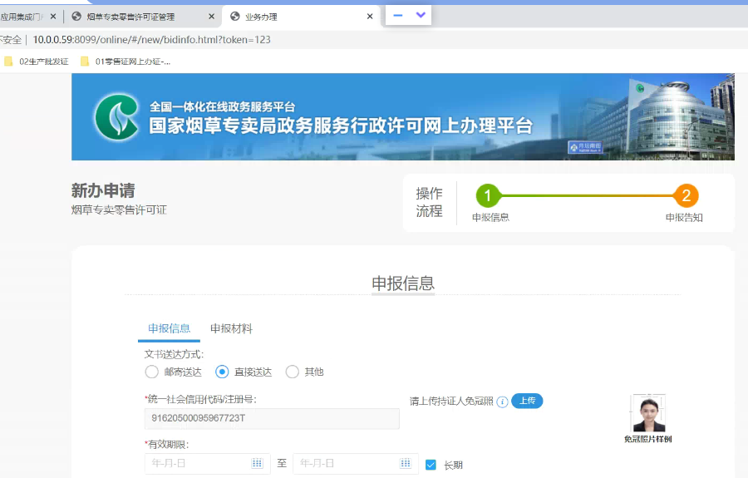The width and height of the screenshot is (748, 478).
Task: Close the 烟草专卖零售许可证管理 tab
Action: pyautogui.click(x=211, y=17)
